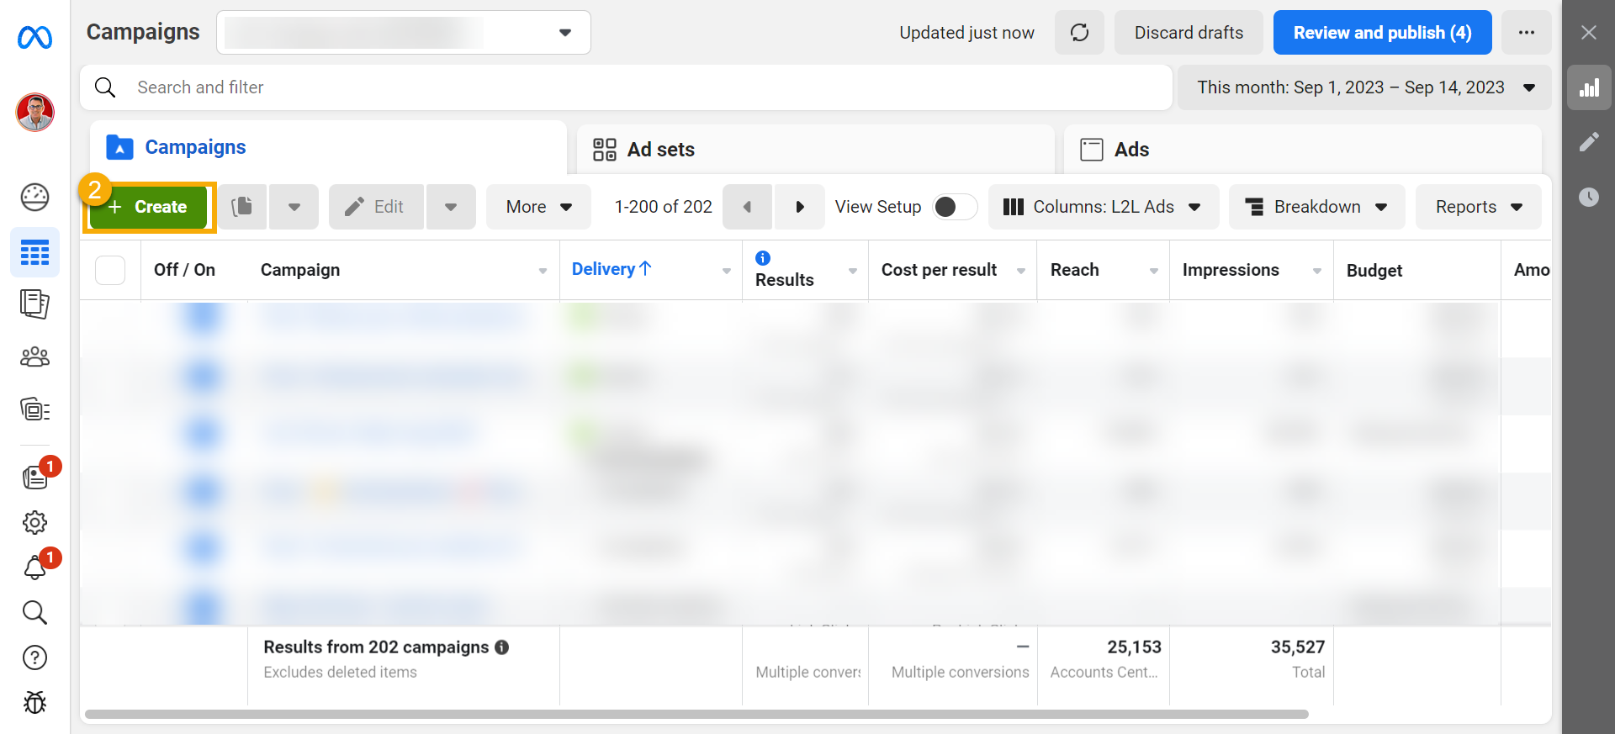Open the help question mark icon
This screenshot has width=1615, height=734.
[34, 657]
